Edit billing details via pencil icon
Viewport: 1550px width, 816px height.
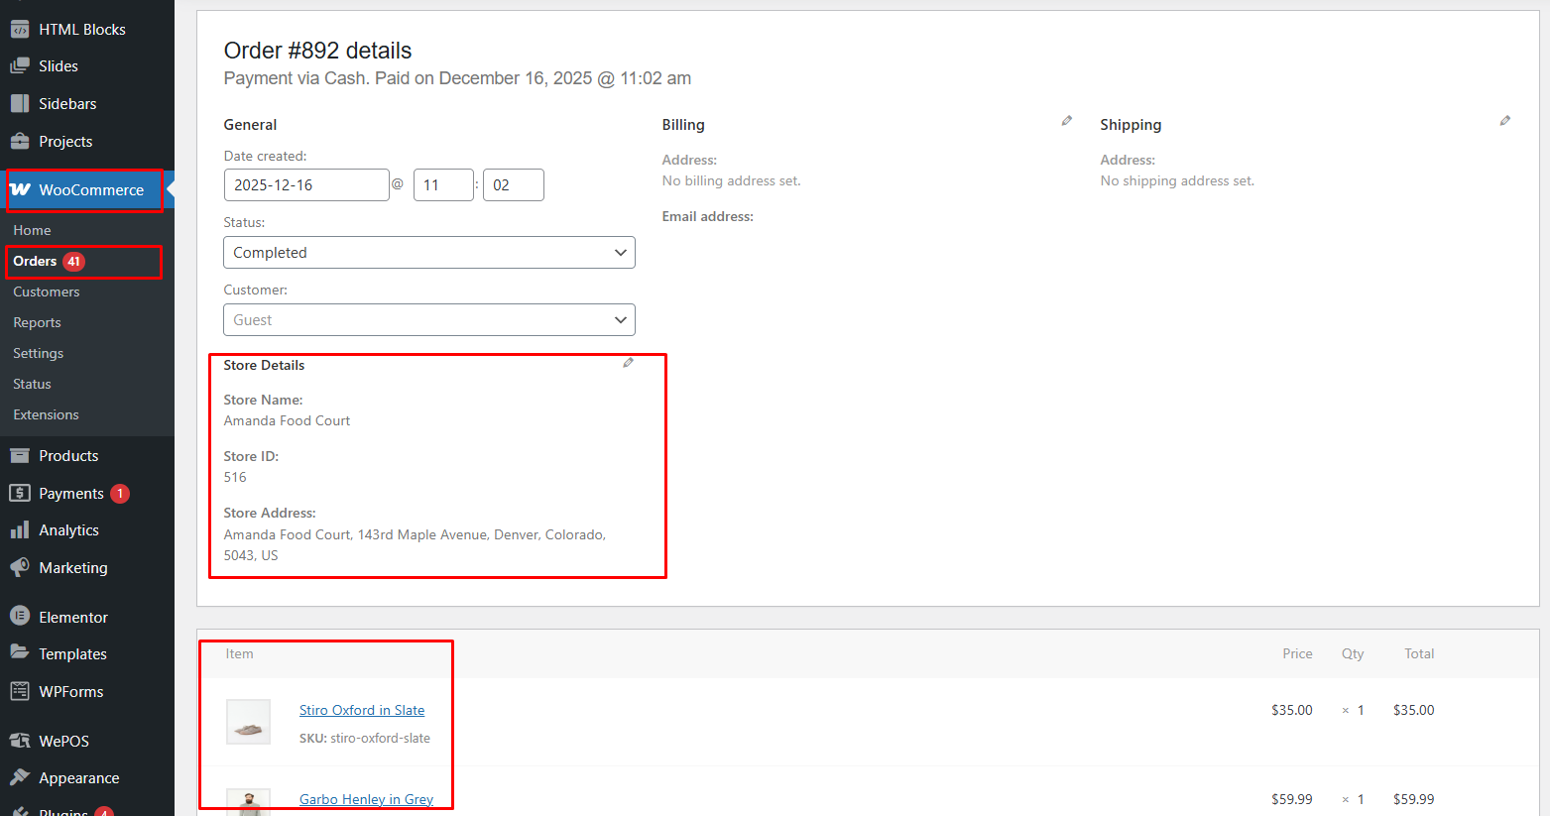pyautogui.click(x=1067, y=121)
